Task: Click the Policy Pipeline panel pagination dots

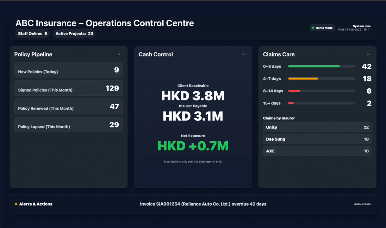Action: [x=121, y=54]
